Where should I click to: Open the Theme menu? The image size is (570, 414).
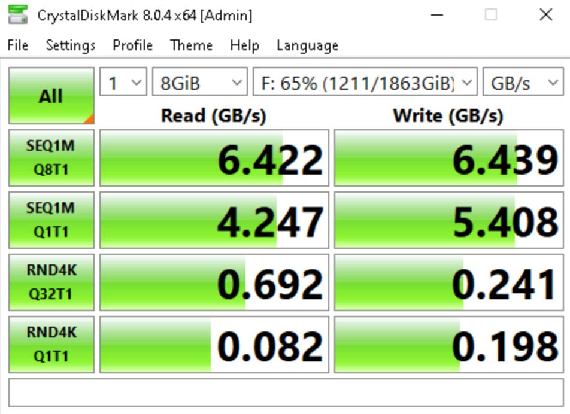191,45
